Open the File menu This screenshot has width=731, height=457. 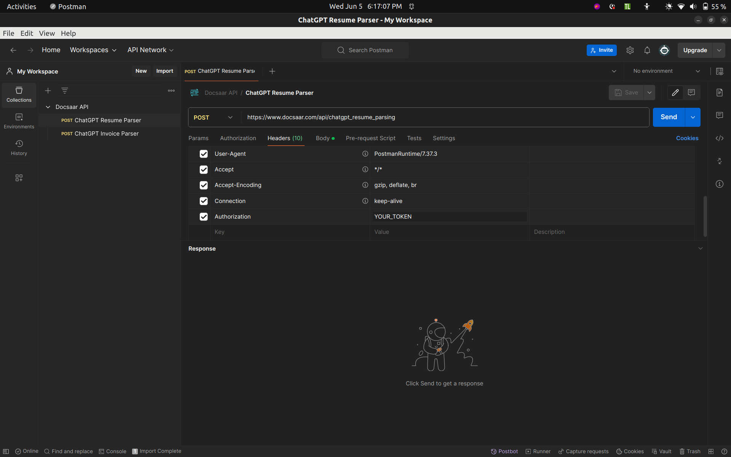(x=8, y=33)
